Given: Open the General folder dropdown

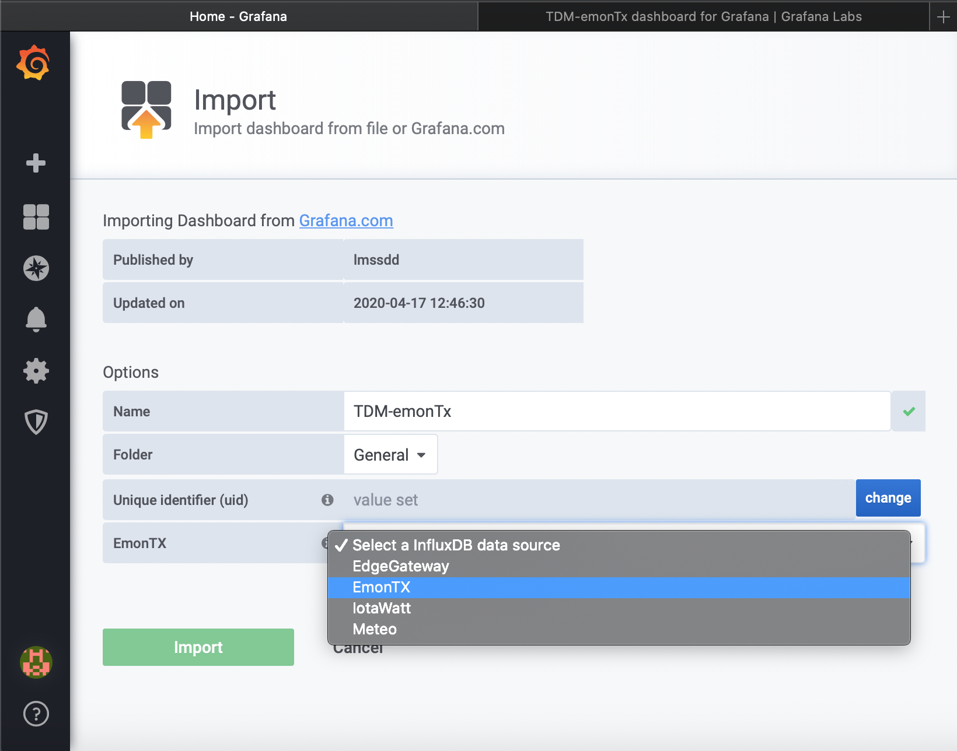Looking at the screenshot, I should coord(390,454).
